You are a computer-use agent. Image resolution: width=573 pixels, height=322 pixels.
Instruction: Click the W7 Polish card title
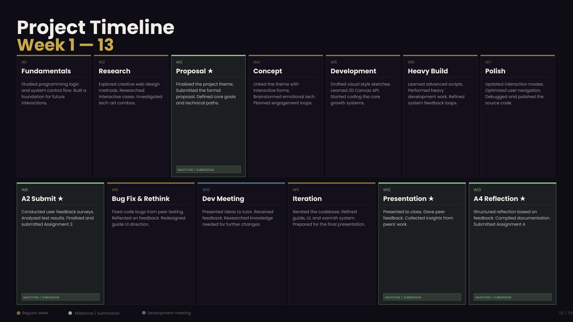(x=495, y=71)
